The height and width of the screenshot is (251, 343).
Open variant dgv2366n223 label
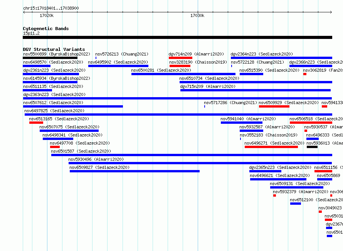(316, 62)
